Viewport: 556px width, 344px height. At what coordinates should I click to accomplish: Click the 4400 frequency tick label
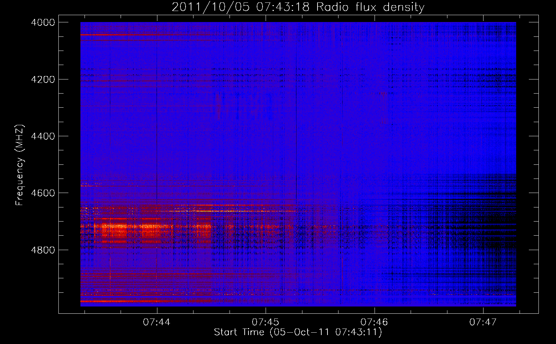[x=43, y=136]
